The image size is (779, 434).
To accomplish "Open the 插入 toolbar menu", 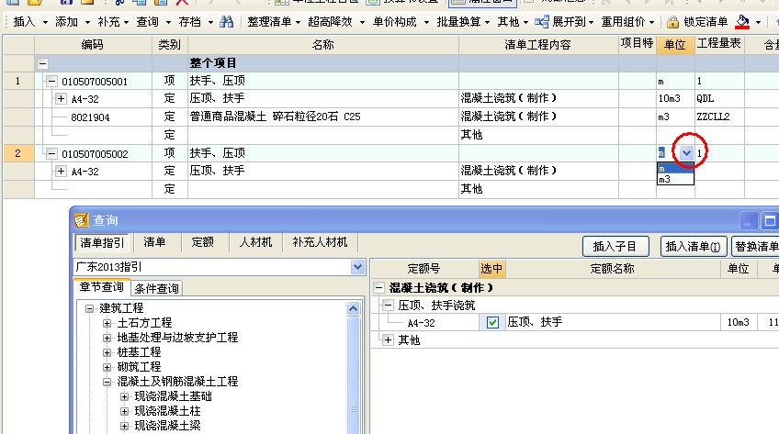I will (x=30, y=22).
